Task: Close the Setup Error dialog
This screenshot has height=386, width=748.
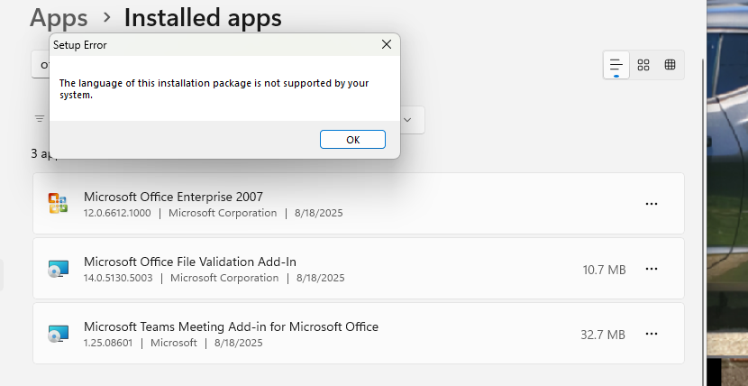Action: click(x=387, y=44)
